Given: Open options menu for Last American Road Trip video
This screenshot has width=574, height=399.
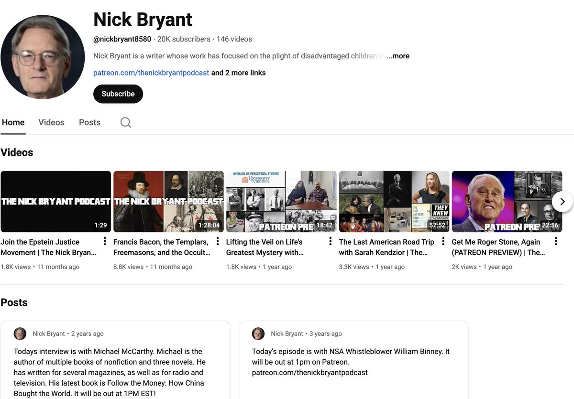Looking at the screenshot, I should point(443,241).
